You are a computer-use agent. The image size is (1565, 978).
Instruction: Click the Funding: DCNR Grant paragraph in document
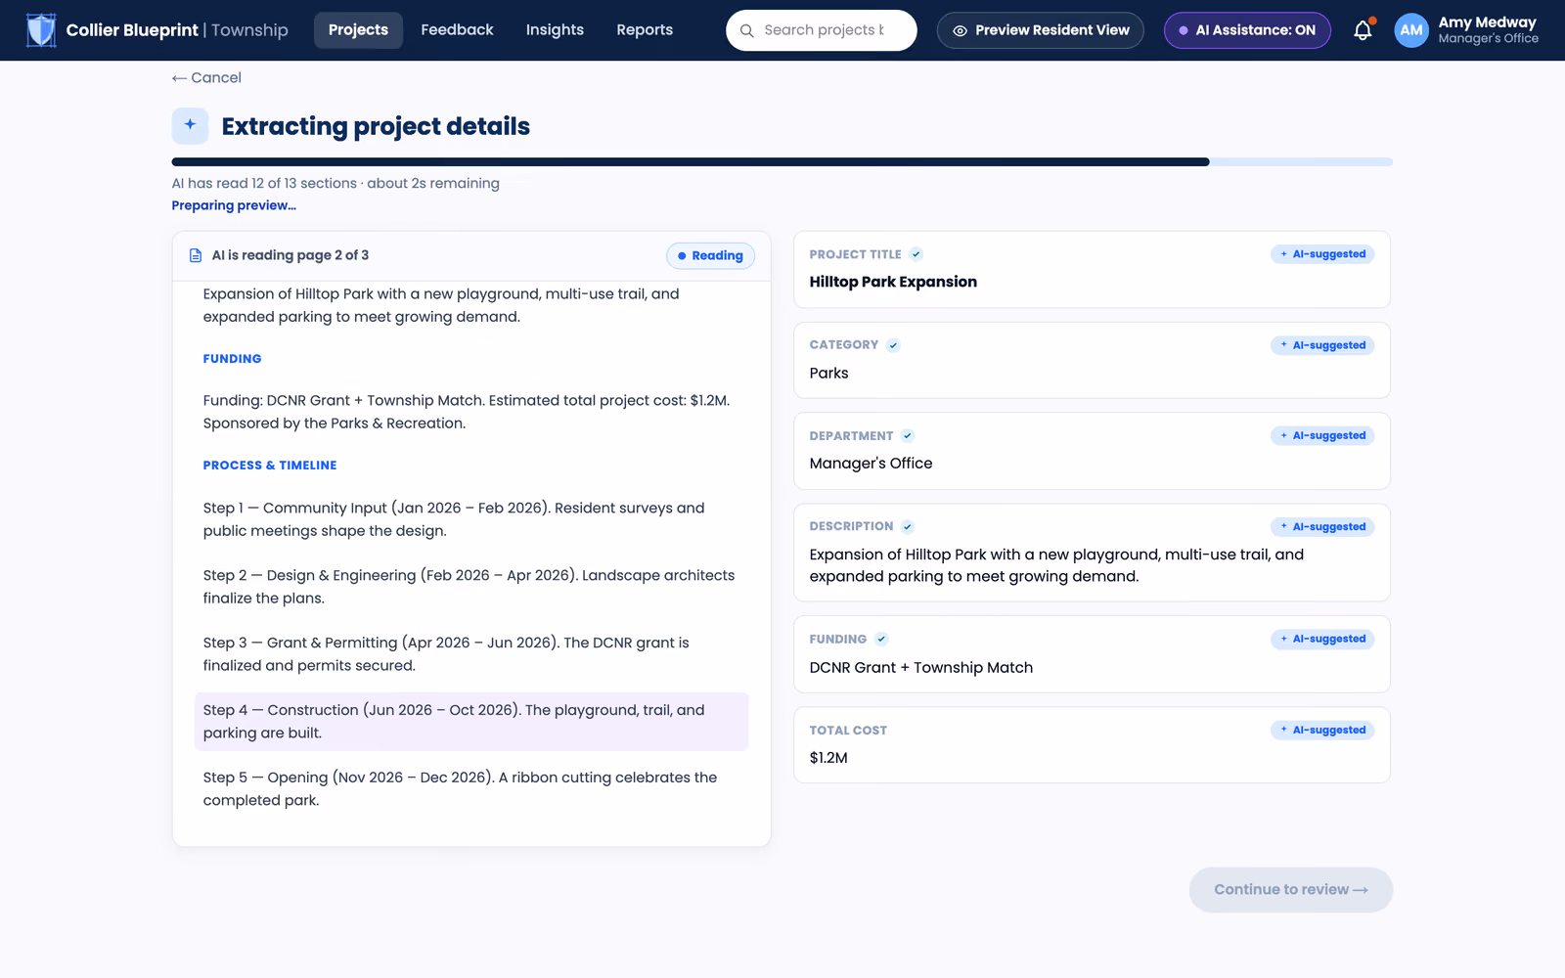467,412
